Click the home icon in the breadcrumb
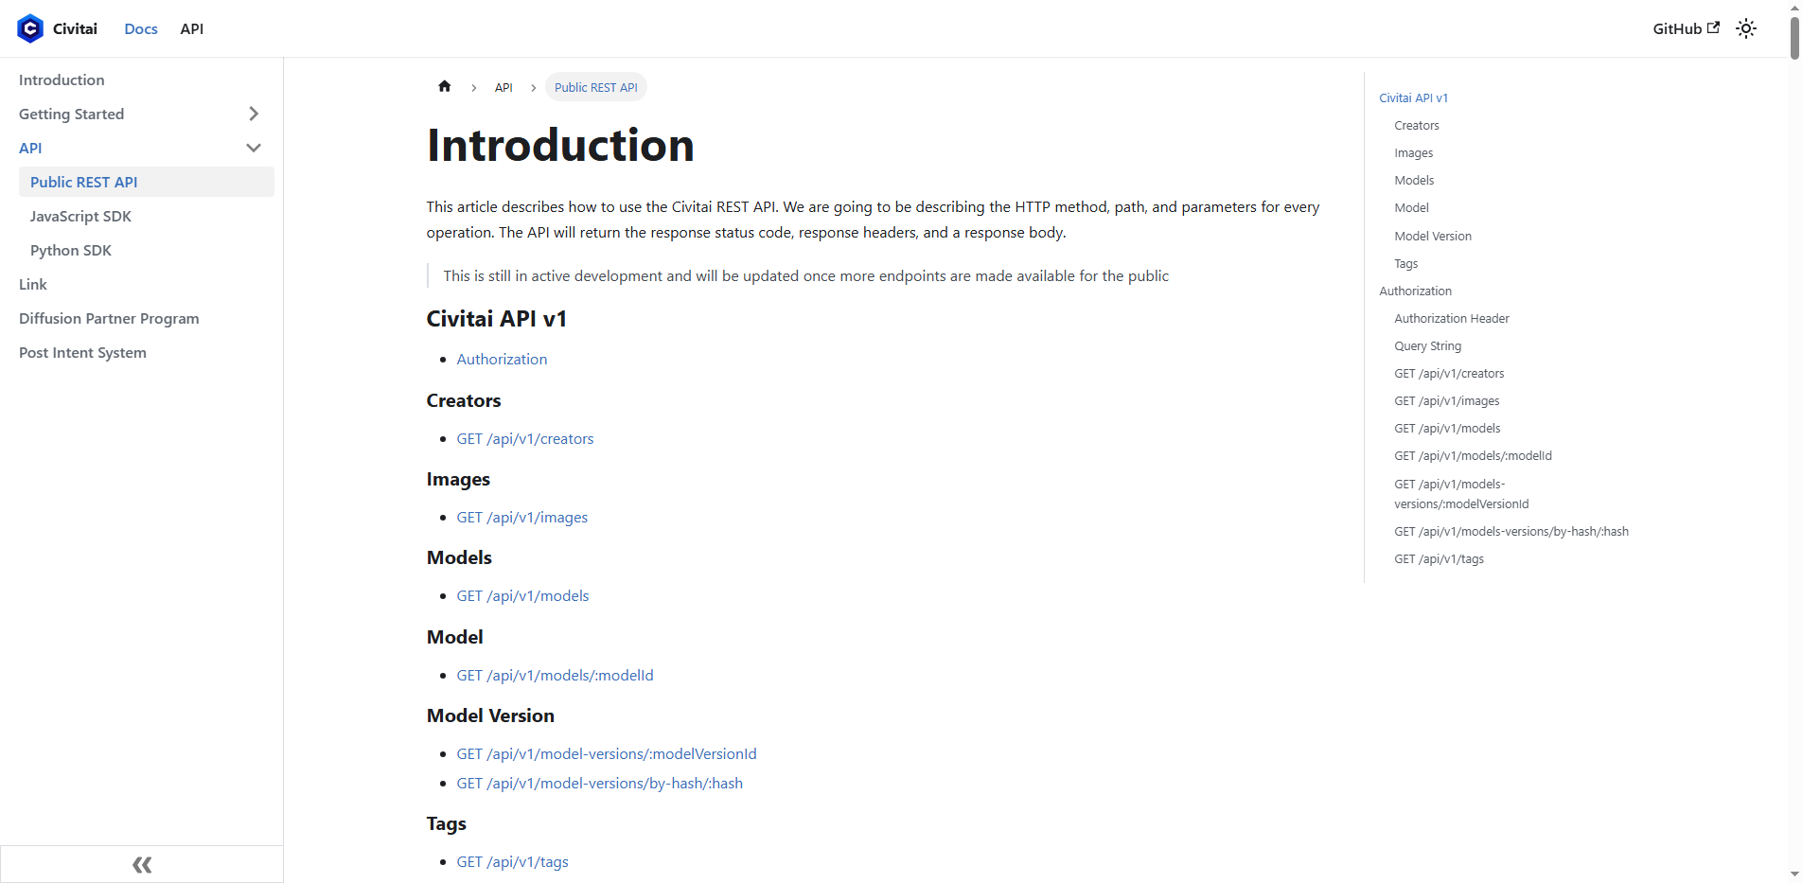 [x=444, y=86]
